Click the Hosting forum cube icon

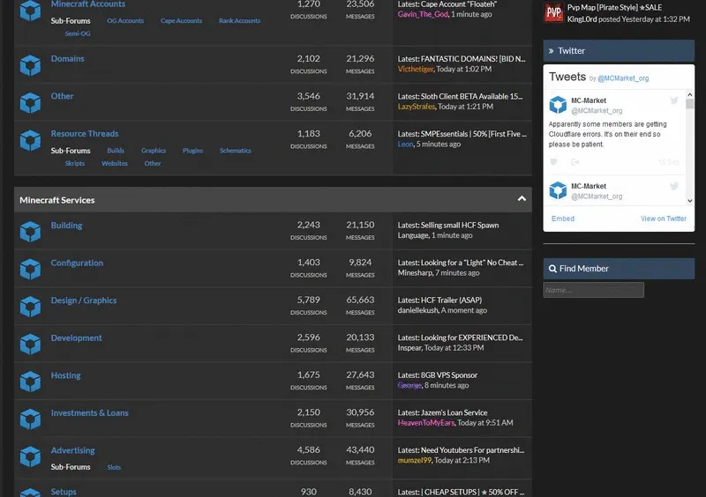pyautogui.click(x=30, y=382)
